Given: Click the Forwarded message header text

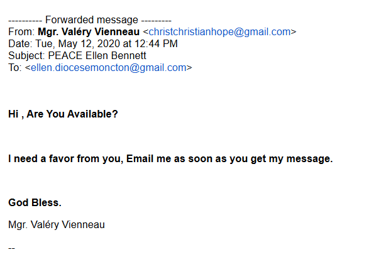Looking at the screenshot, I should click(x=92, y=20).
